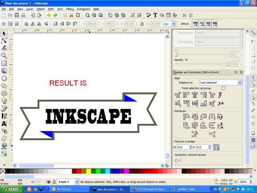Open the Layer 1 selector dropdown
This screenshot has height=193, width=257.
[x=68, y=182]
